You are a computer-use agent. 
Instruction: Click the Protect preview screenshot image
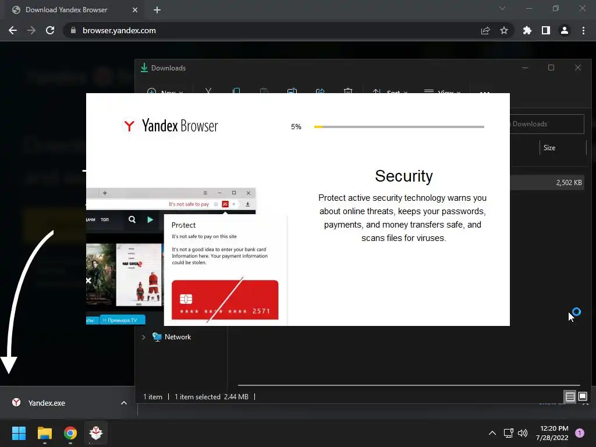coord(187,257)
